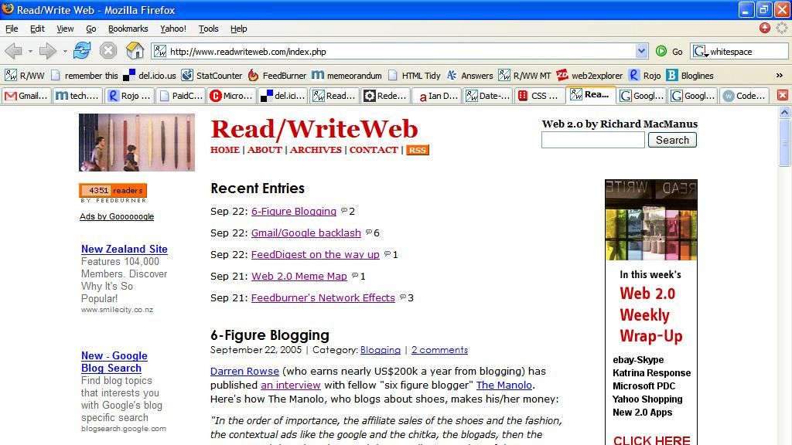
Task: Click the Forward navigation arrow
Action: pos(47,51)
